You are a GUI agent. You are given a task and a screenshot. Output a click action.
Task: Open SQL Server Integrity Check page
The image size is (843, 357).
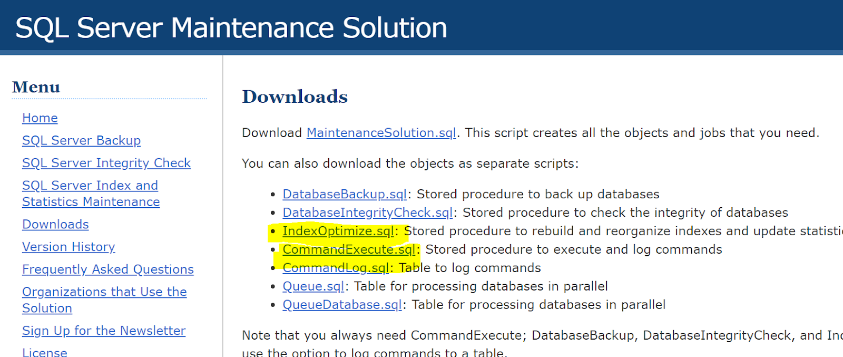click(106, 163)
